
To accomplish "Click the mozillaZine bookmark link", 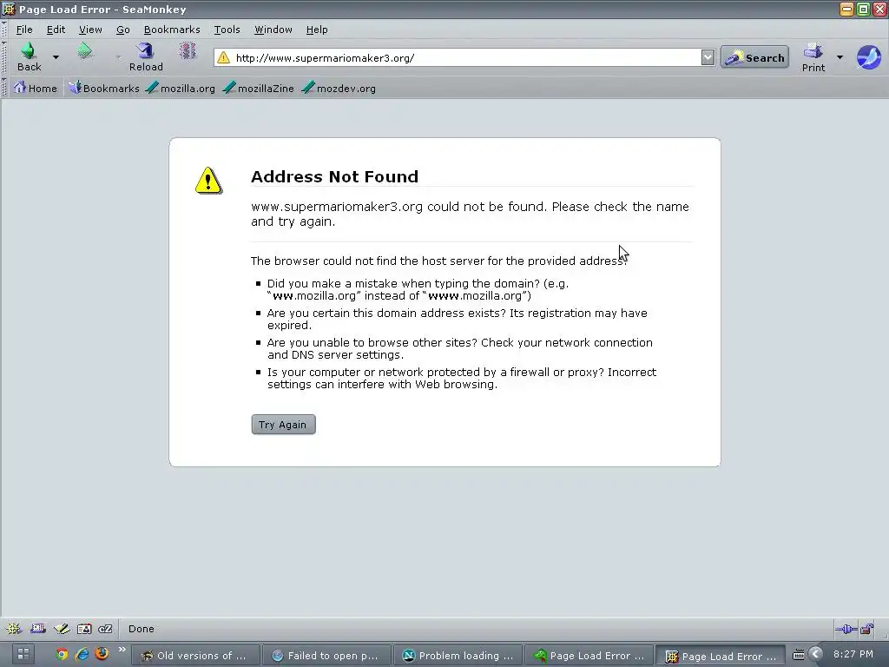I will 258,88.
